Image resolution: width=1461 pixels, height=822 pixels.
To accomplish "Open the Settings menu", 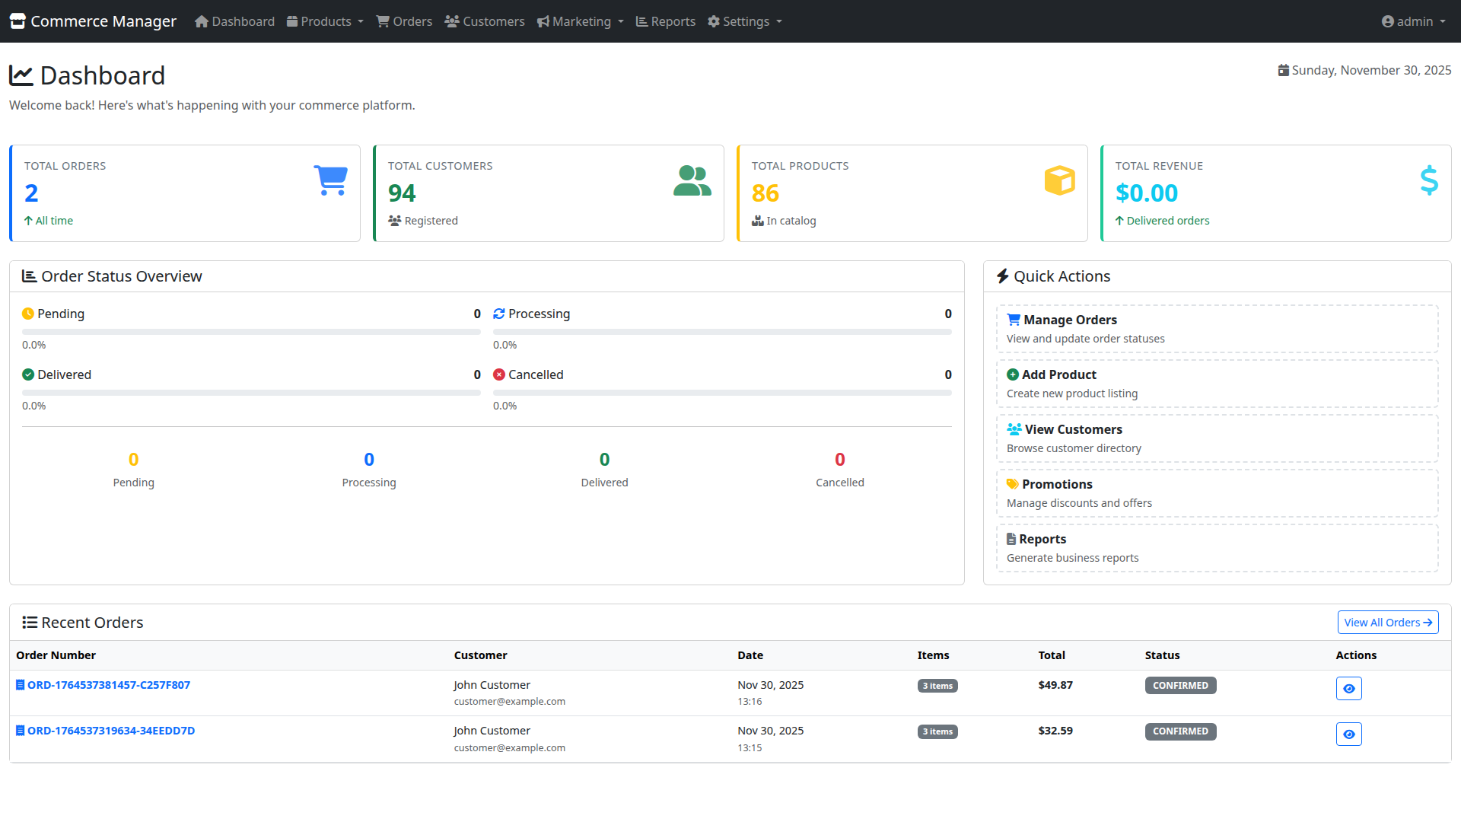I will coord(744,21).
